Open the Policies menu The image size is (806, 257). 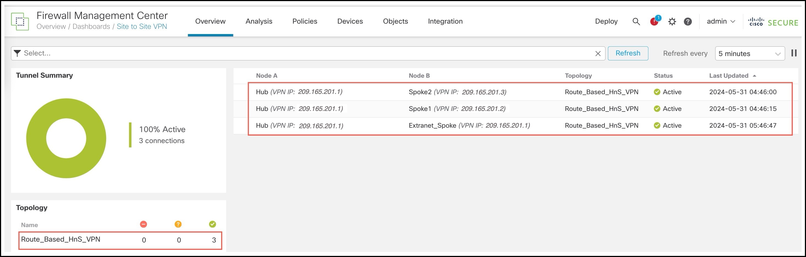[305, 21]
